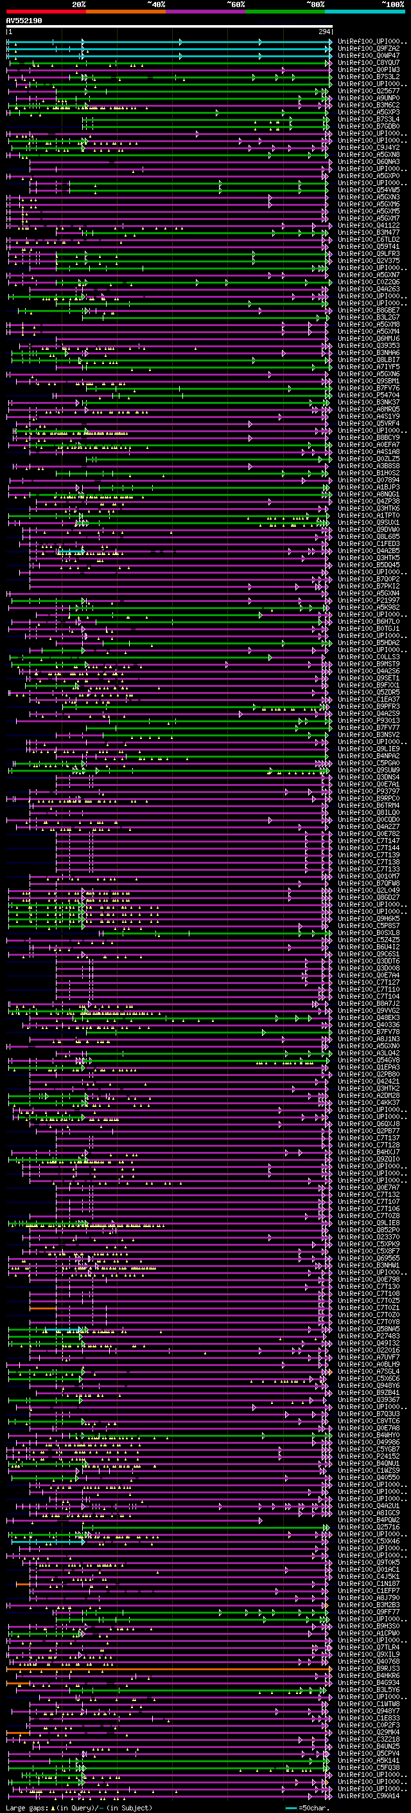
Task: Open UniRef100_Q8L685 hit name
Action: [369, 536]
